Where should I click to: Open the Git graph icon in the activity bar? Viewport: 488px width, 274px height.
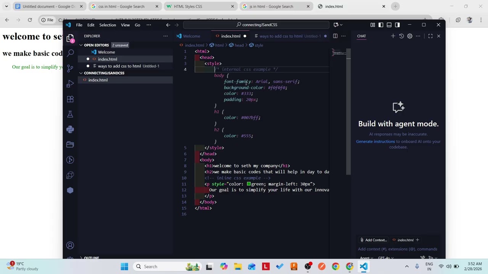point(70,160)
